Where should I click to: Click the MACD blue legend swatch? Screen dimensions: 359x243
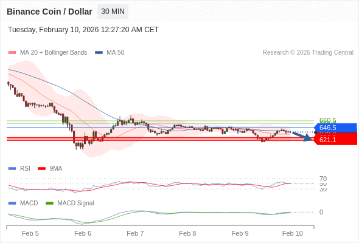pyautogui.click(x=12, y=204)
